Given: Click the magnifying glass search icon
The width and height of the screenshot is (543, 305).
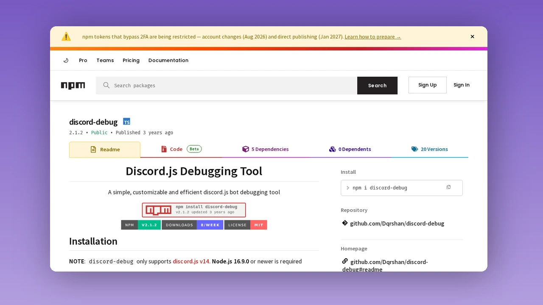Looking at the screenshot, I should click(106, 86).
